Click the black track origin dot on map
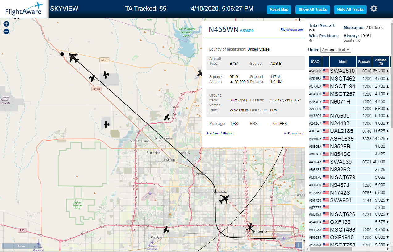The height and width of the screenshot is (252, 393). coord(62,54)
